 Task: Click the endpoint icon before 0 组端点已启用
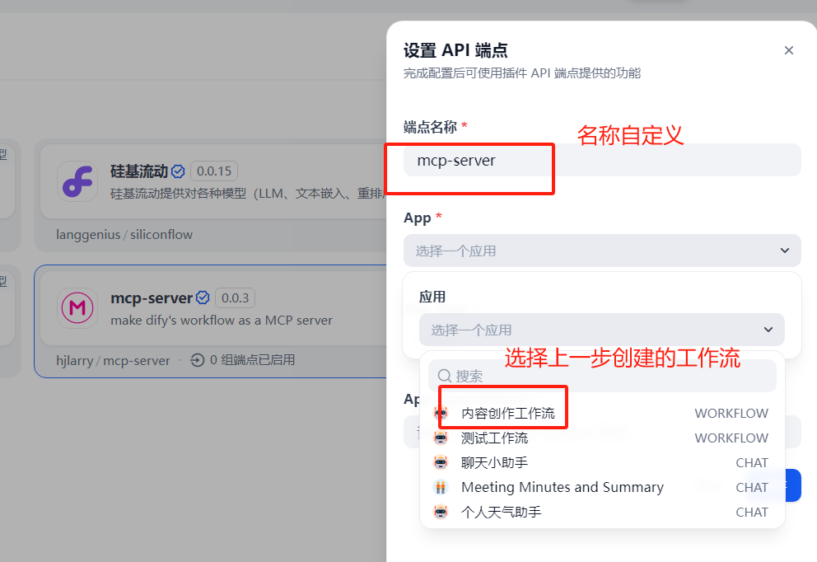coord(197,360)
